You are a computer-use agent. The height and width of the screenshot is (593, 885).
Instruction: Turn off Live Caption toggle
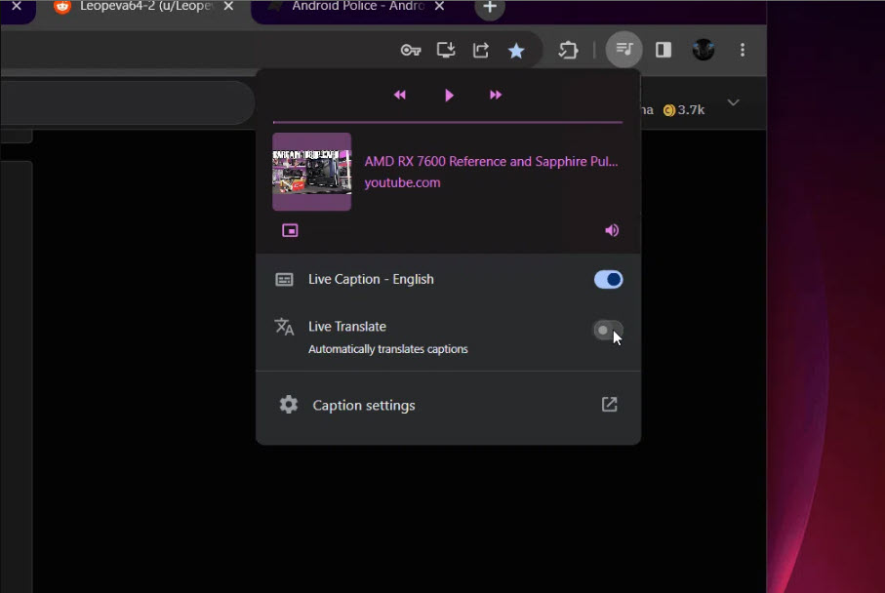pos(609,279)
